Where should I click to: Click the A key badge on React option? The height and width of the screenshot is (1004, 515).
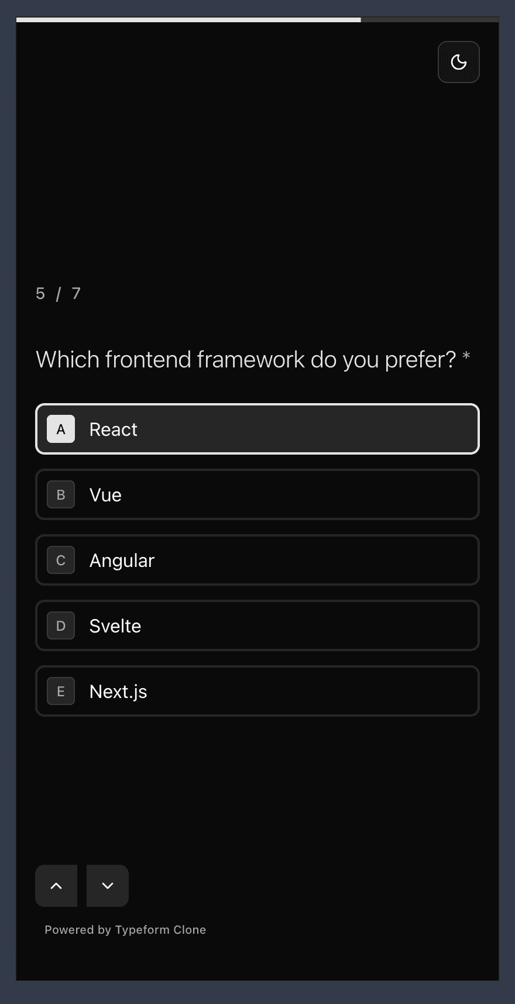point(60,429)
